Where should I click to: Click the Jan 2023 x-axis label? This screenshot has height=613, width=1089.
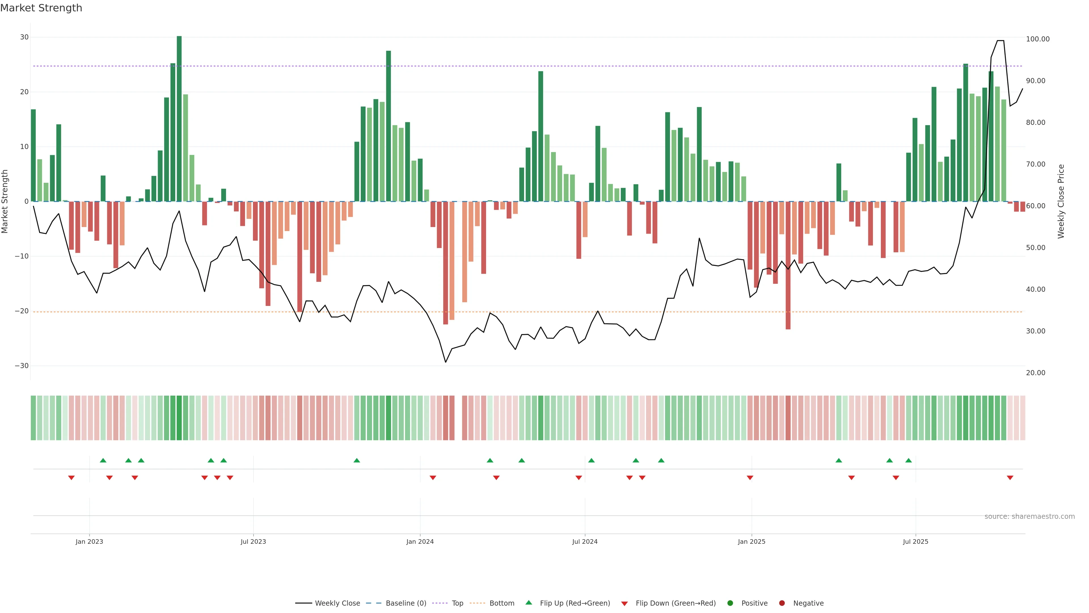tap(89, 541)
